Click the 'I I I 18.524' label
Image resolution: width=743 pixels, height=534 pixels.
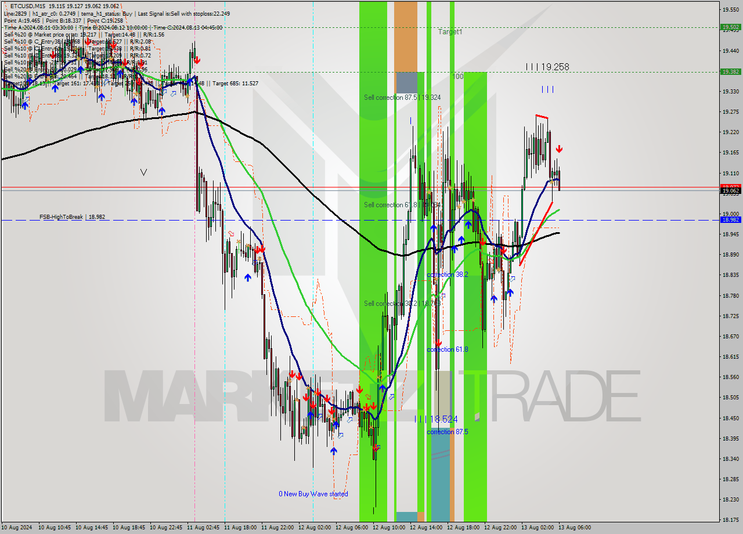[x=436, y=418]
